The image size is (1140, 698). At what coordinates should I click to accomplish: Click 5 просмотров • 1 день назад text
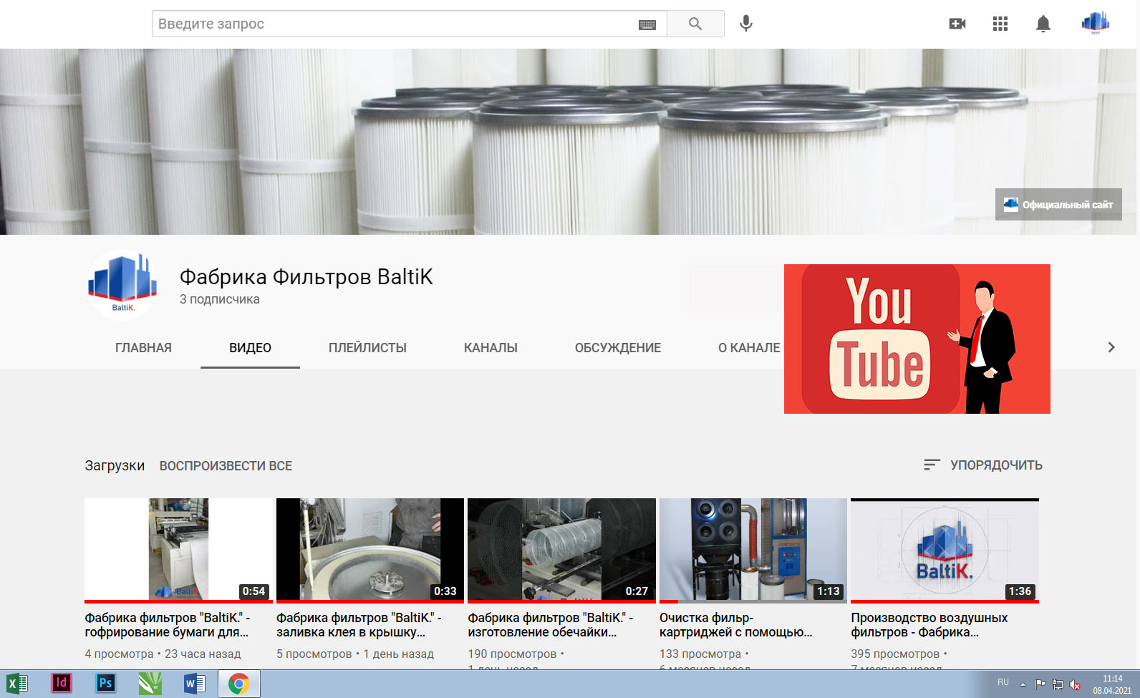tap(355, 654)
